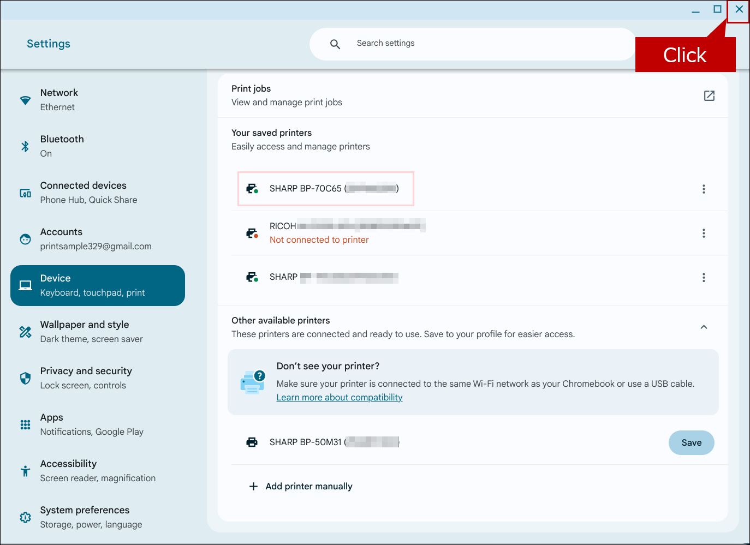Viewport: 750px width, 545px height.
Task: Click the Privacy and security shield icon
Action: [x=25, y=378]
